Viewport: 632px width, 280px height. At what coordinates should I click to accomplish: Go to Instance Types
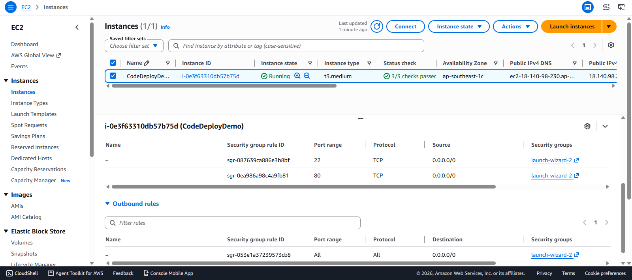pyautogui.click(x=29, y=103)
